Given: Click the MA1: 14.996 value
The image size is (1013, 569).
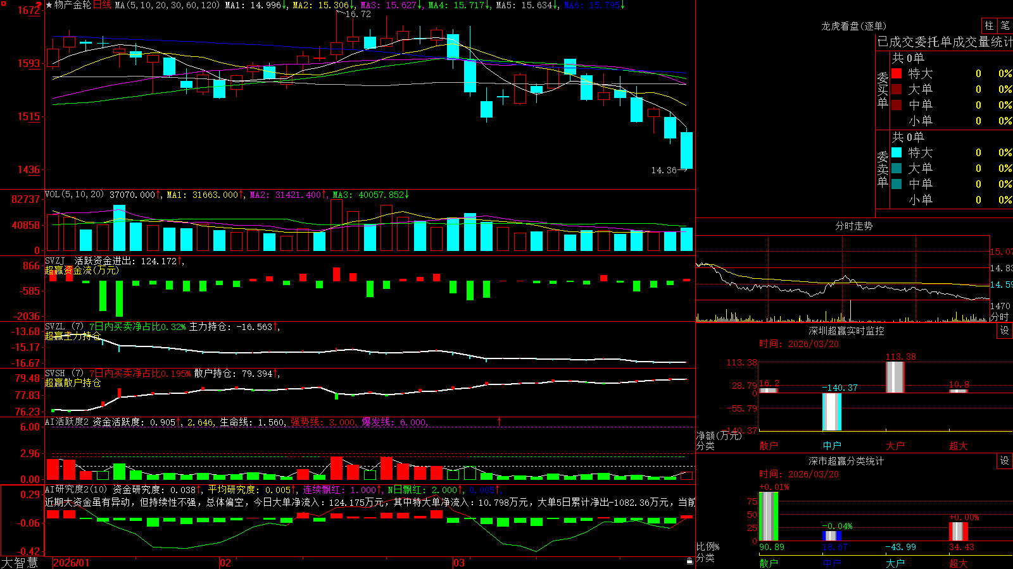Looking at the screenshot, I should 256,5.
